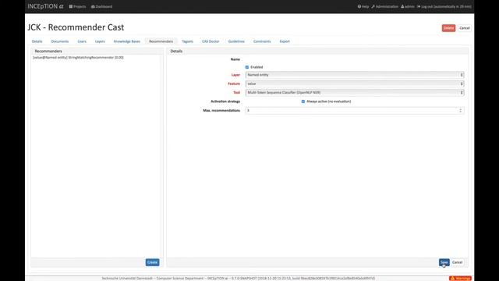The image size is (499, 281).
Task: Select the StringMatchingRecommender list entry
Action: pyautogui.click(x=78, y=58)
